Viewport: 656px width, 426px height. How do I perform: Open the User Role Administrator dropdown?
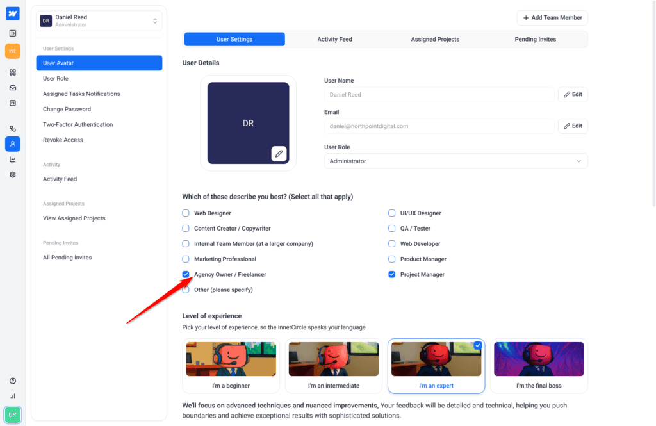[455, 161]
